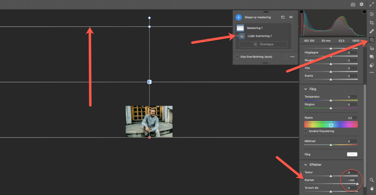Collapse the Färg section

point(305,89)
